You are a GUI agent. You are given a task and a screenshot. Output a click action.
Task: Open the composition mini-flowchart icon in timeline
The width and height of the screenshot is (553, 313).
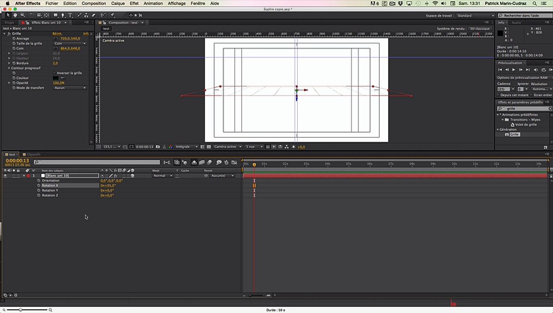[x=167, y=162]
